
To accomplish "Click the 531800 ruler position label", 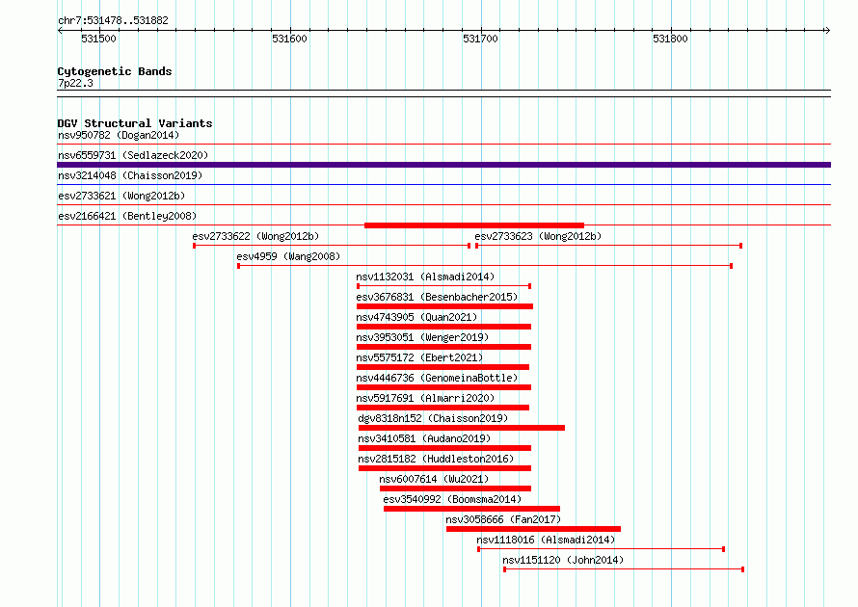I will (670, 39).
